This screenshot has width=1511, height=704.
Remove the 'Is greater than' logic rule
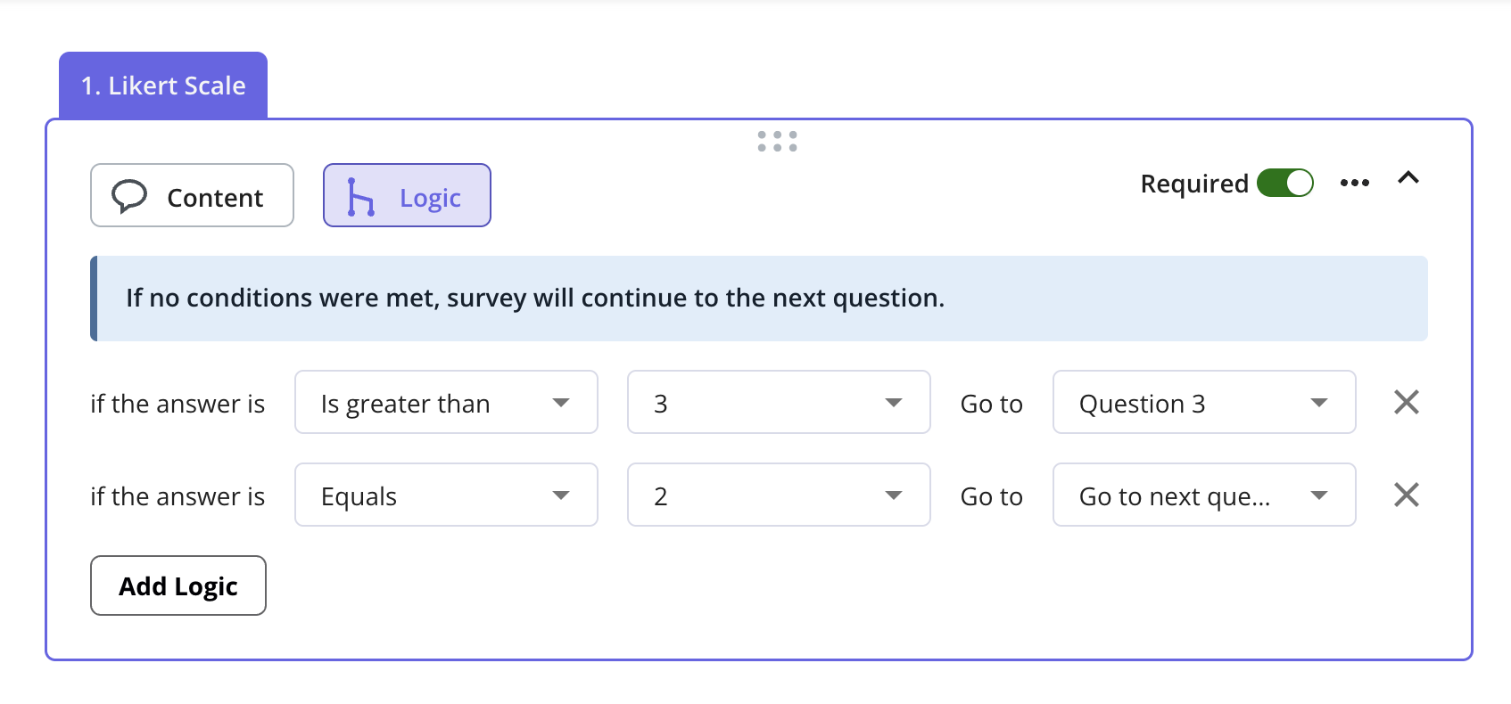click(1406, 403)
